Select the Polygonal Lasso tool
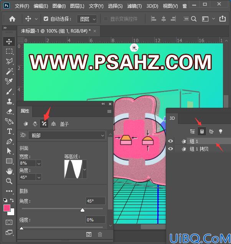The height and width of the screenshot is (244, 231). click(9, 61)
